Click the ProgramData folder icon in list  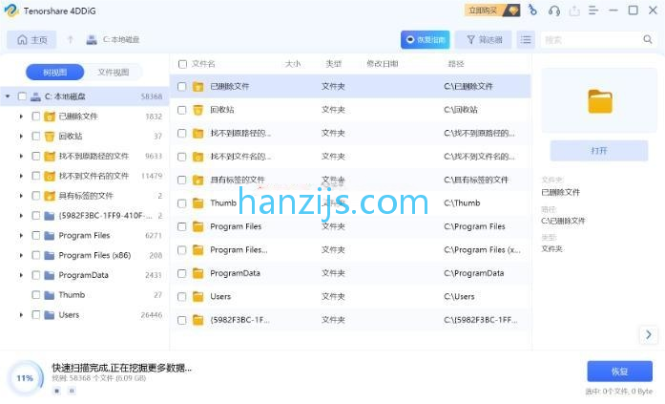[198, 273]
